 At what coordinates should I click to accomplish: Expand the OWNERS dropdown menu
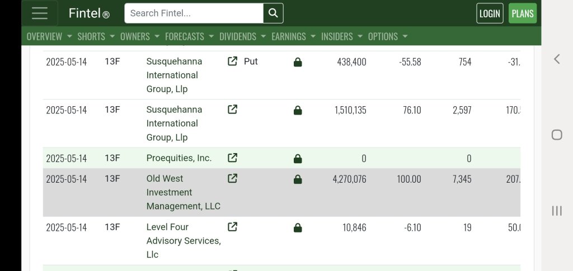[x=140, y=36]
